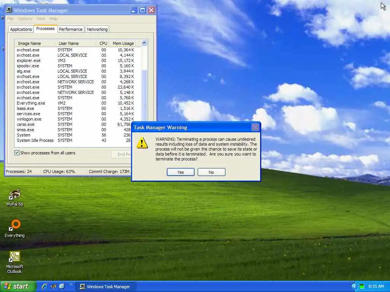Viewport: 390px width, 292px height.
Task: Click No in Task Manager Warning dialog
Action: click(x=211, y=172)
